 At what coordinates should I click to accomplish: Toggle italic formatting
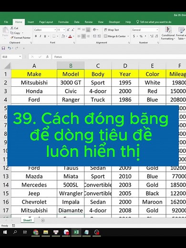pos(41,36)
